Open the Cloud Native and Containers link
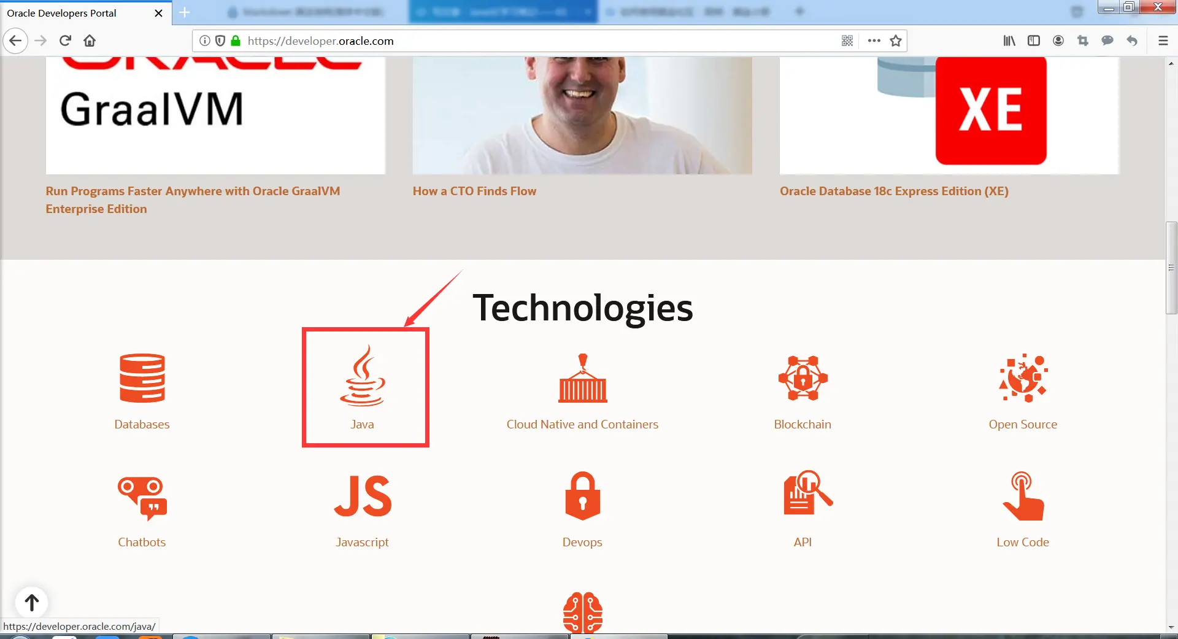Image resolution: width=1178 pixels, height=639 pixels. 582,424
